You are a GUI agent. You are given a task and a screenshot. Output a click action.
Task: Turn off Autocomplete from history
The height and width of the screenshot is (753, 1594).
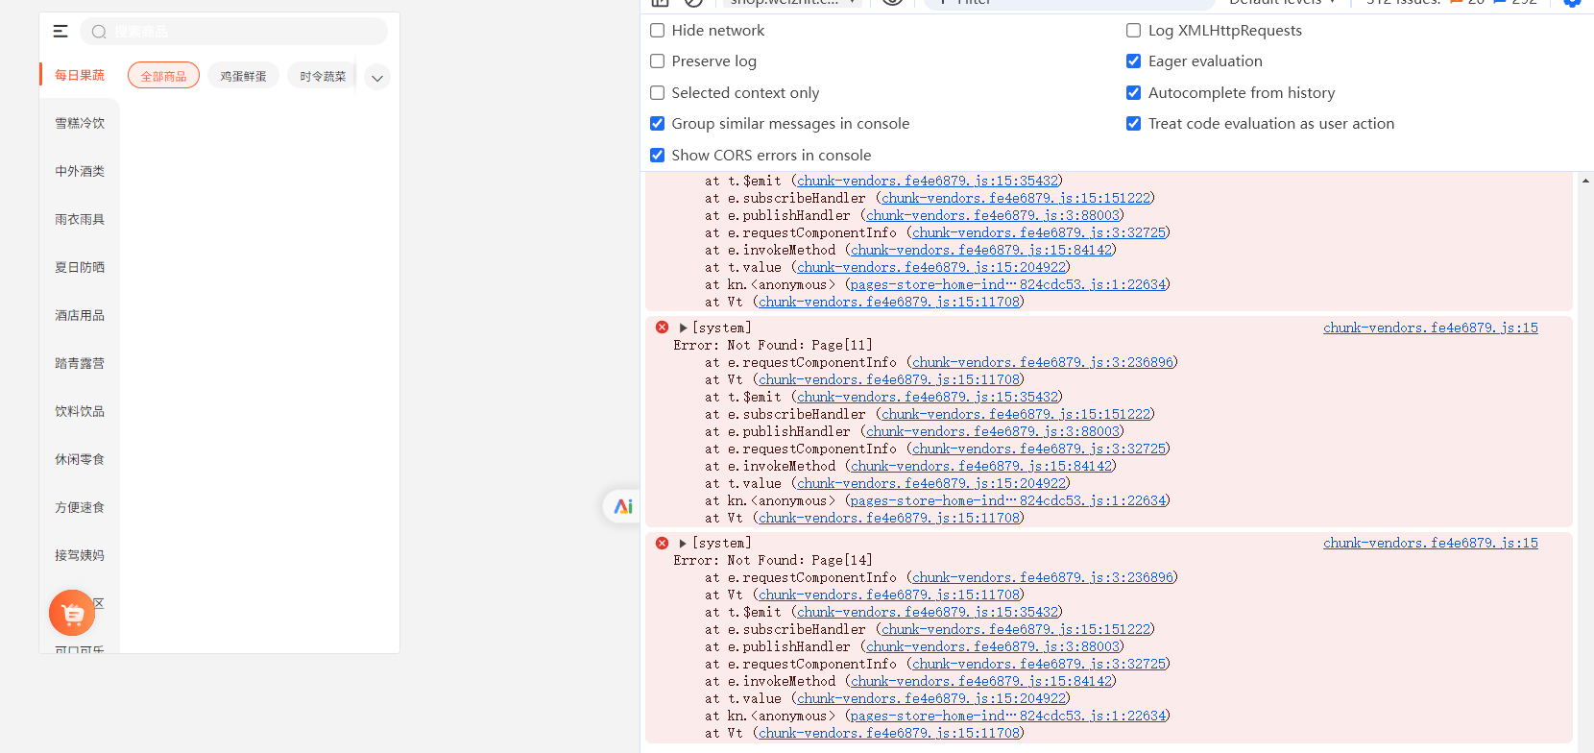pos(1134,93)
